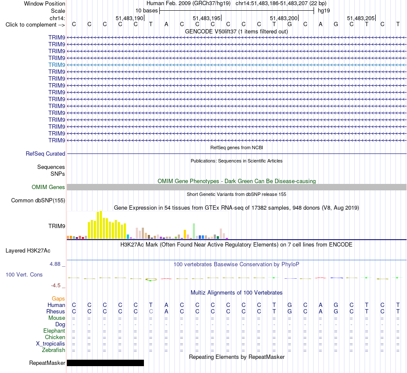
Task: Select the Rhesus alignment row label
Action: pyautogui.click(x=56, y=311)
